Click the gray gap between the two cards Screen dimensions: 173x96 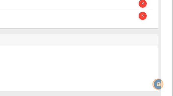click(79, 31)
